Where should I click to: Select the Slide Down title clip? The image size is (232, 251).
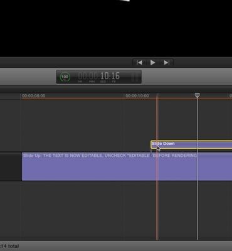pos(191,144)
